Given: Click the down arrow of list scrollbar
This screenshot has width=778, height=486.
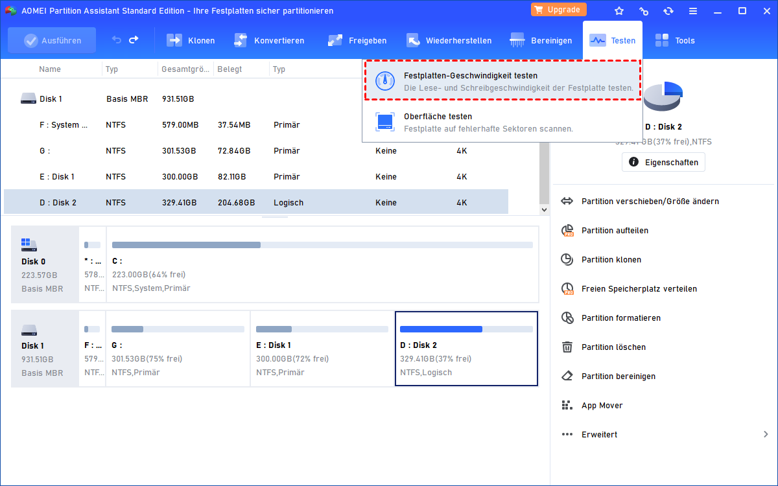Looking at the screenshot, I should click(x=545, y=209).
